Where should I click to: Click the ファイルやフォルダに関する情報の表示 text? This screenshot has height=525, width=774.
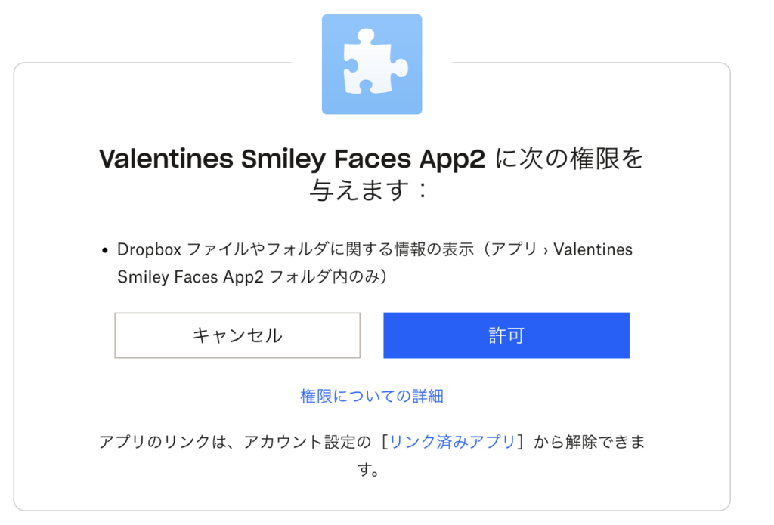pos(330,249)
